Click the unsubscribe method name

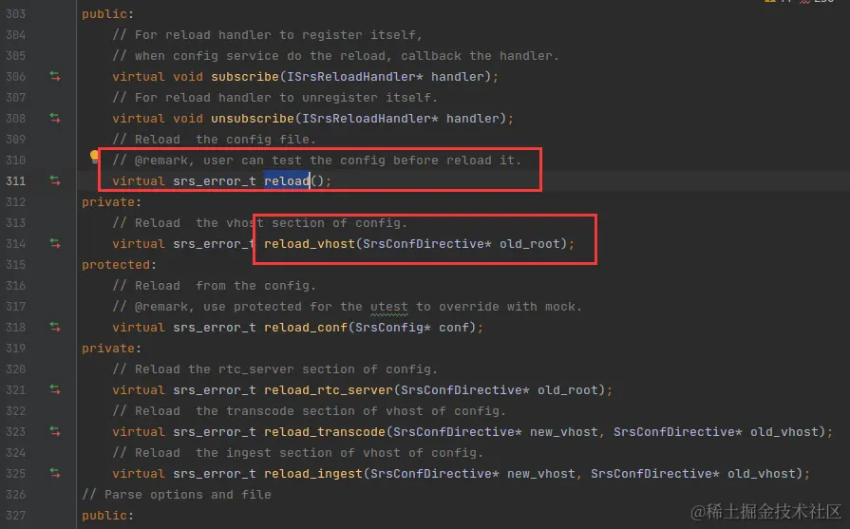(x=253, y=118)
